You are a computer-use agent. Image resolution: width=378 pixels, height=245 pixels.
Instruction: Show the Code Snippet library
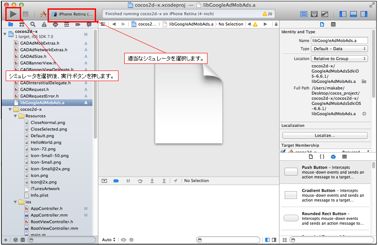(322, 157)
